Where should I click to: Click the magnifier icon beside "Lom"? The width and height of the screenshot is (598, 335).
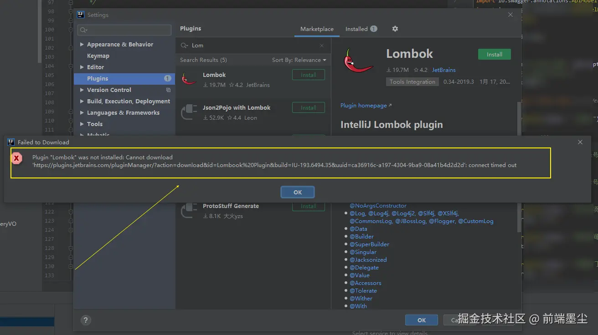[x=184, y=46]
